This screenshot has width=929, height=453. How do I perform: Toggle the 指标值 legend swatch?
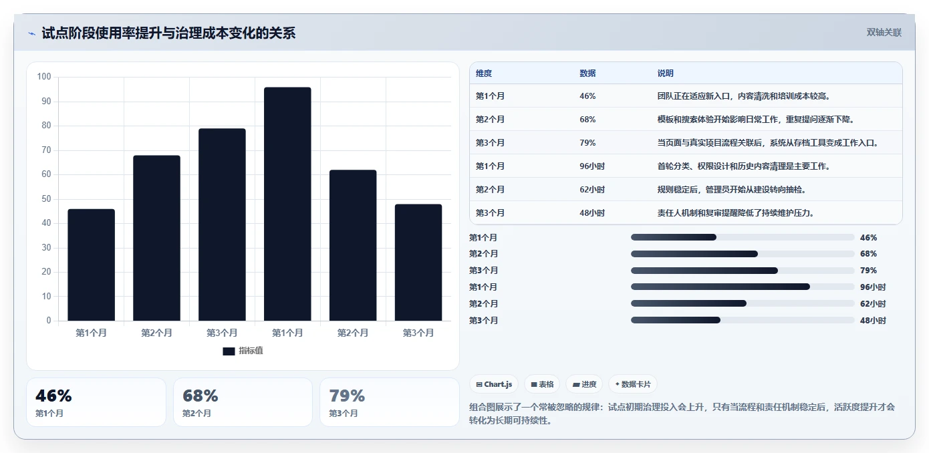[x=229, y=351]
